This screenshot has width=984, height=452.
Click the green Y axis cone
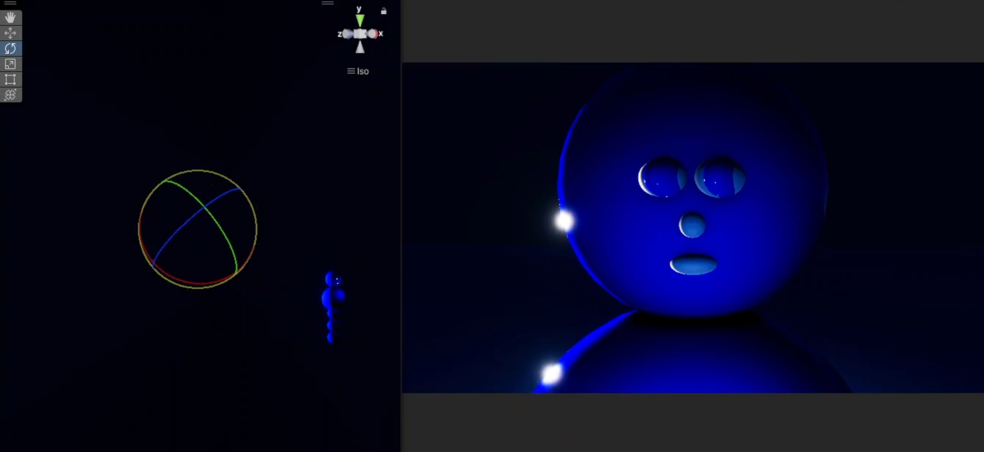coord(359,21)
